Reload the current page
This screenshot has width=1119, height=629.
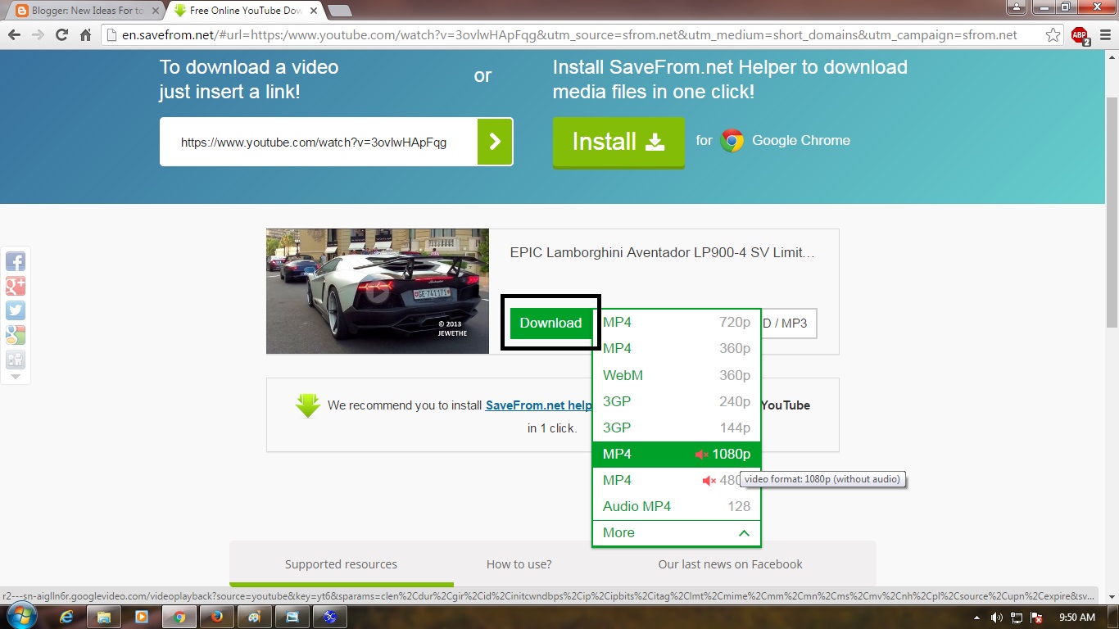point(61,35)
